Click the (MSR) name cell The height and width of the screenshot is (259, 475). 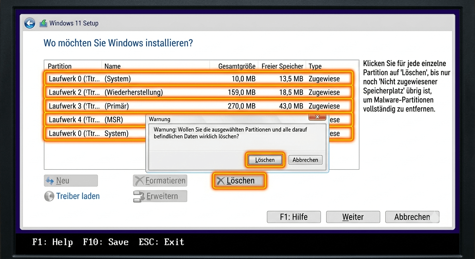pyautogui.click(x=114, y=120)
